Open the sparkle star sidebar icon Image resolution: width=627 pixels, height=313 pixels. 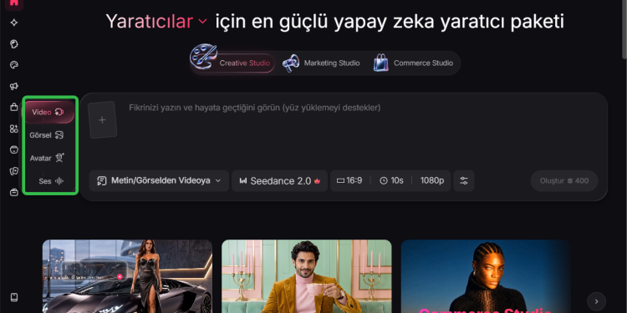[x=14, y=23]
